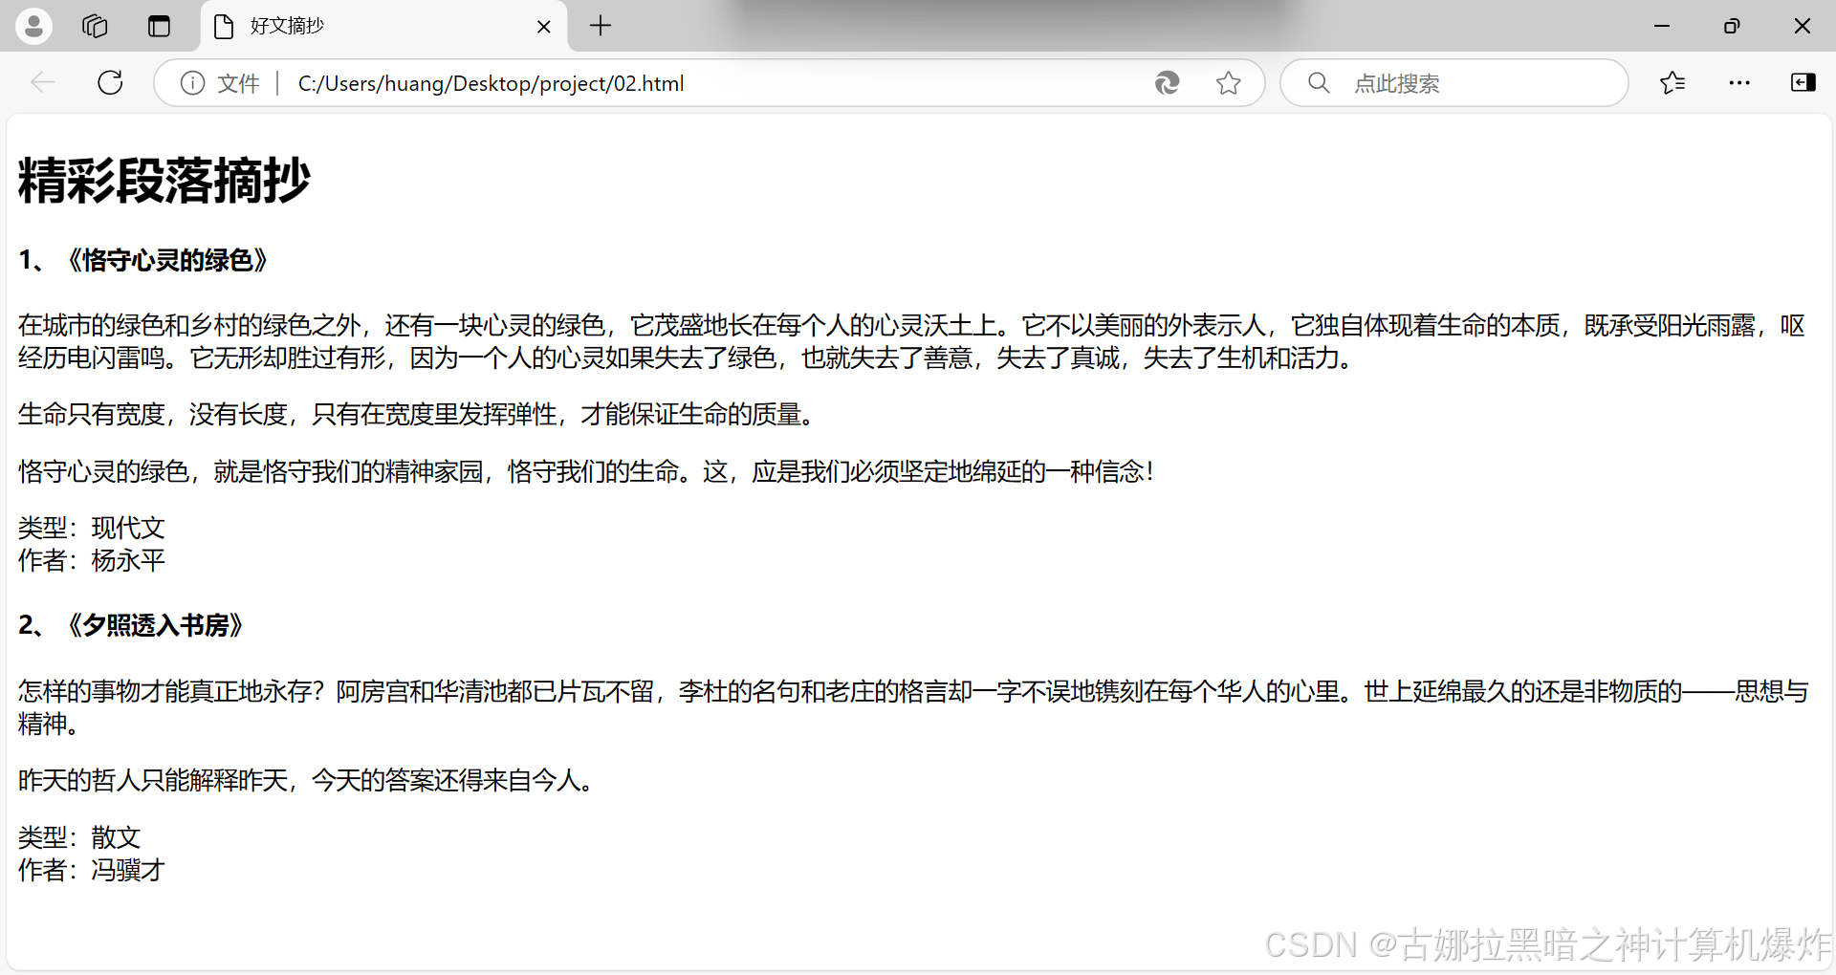Expand the 文件 site permissions panel
The height and width of the screenshot is (975, 1836).
click(238, 83)
